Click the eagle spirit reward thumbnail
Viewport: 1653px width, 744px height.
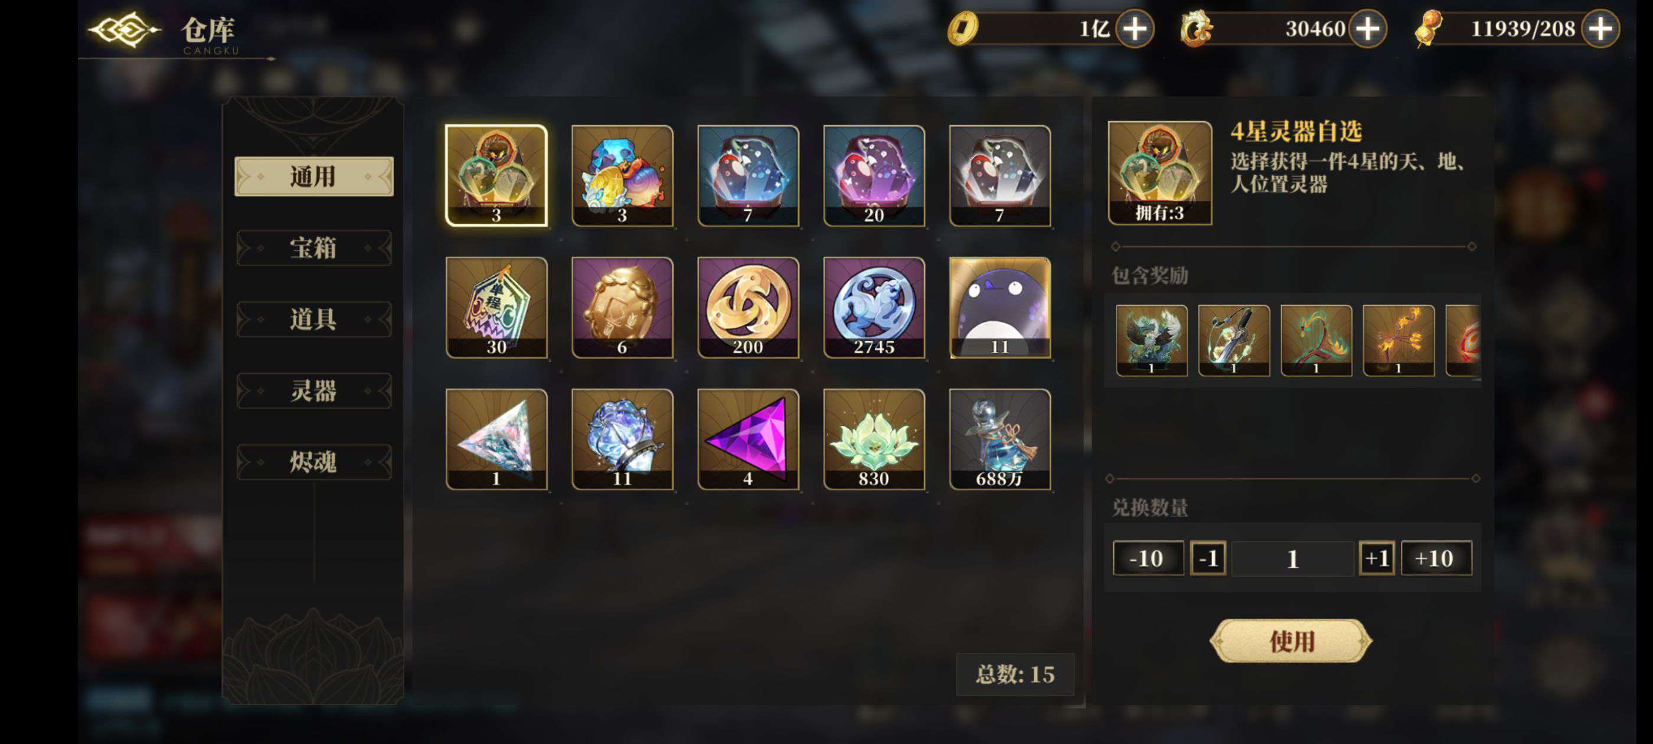coord(1151,340)
